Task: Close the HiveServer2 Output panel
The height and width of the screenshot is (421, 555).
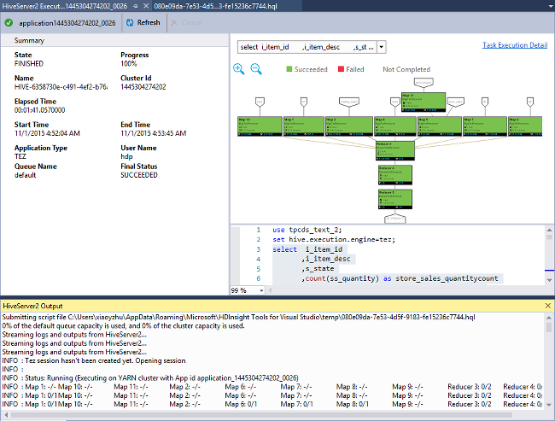Action: pos(547,306)
